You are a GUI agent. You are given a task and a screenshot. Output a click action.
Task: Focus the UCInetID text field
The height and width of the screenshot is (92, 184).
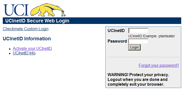point(138,31)
